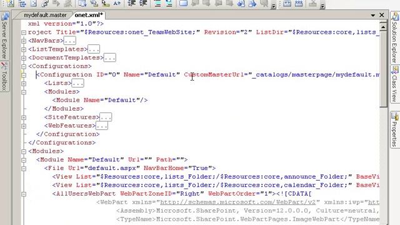Screen dimensions: 400x225
Task: Close the onet.xml document with X
Action: pyautogui.click(x=382, y=15)
